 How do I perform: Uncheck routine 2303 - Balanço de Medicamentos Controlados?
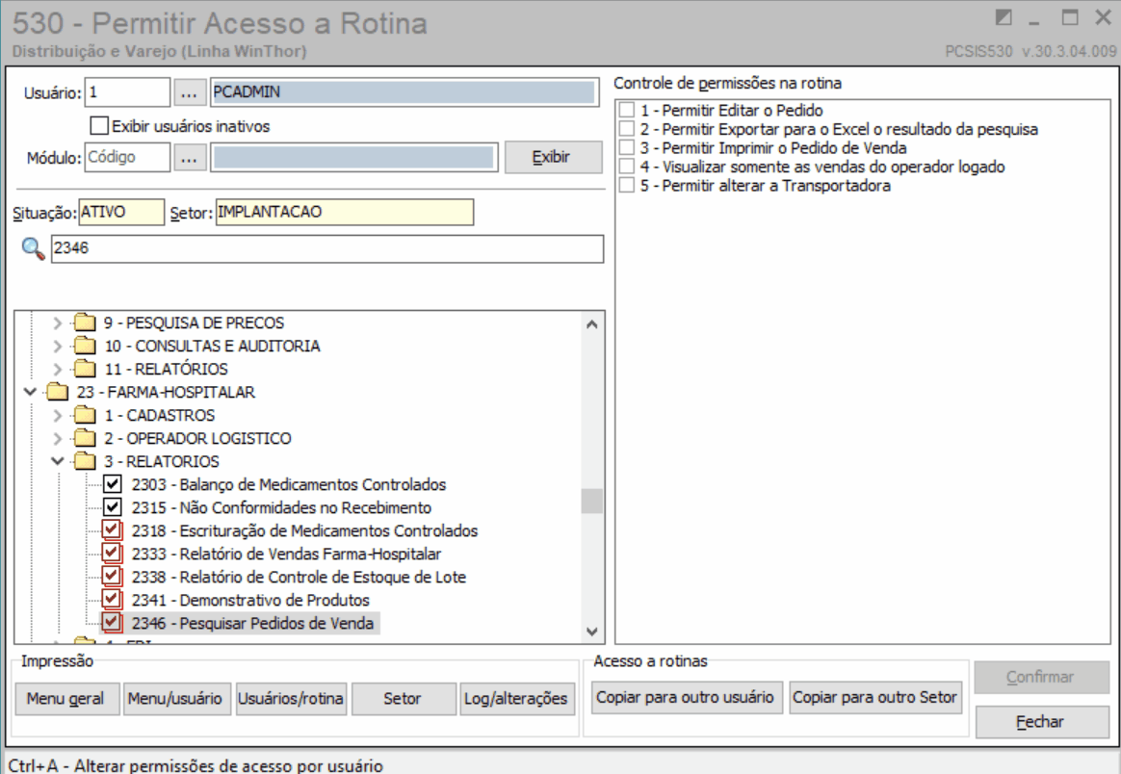[113, 484]
